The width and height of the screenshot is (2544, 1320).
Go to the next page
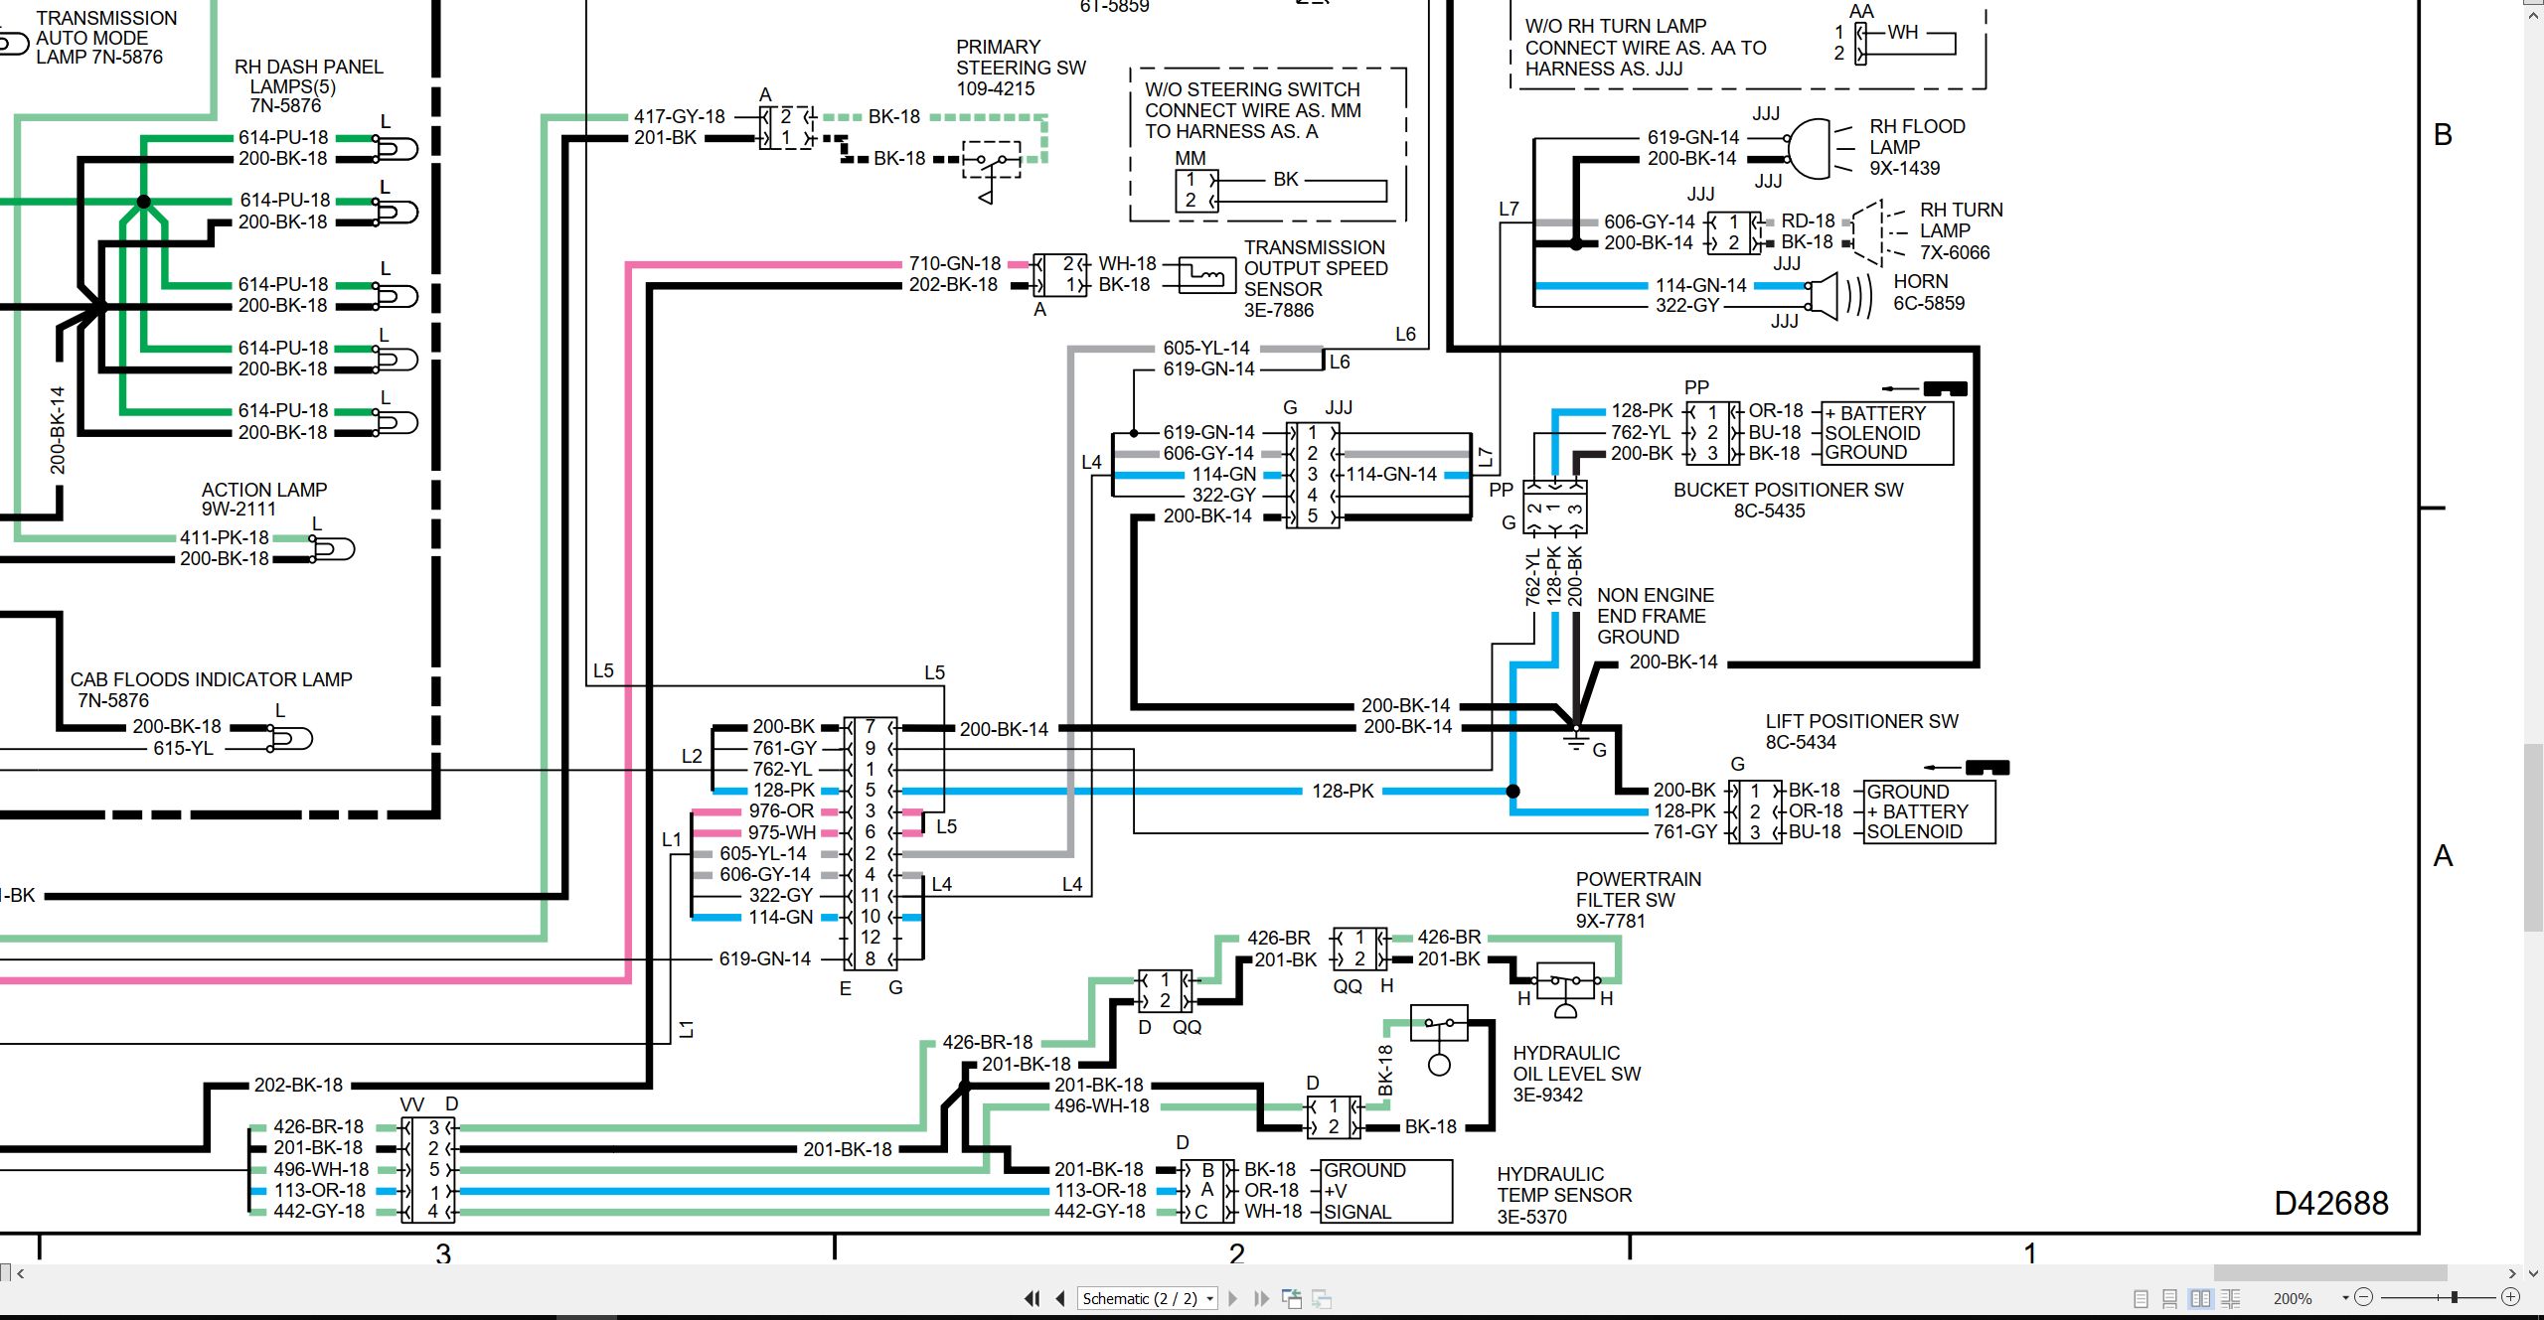point(1233,1298)
